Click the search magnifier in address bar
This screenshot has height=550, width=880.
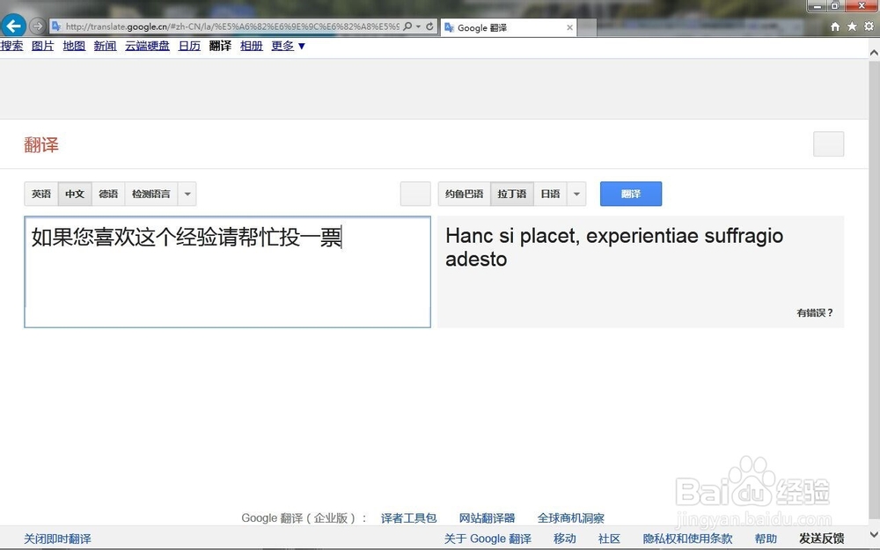[407, 26]
